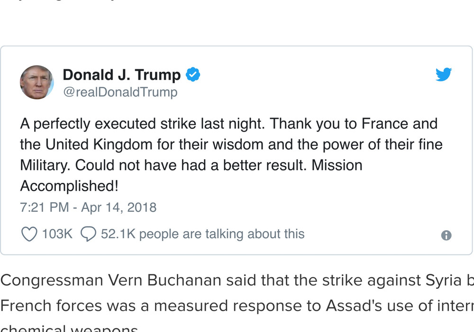Click the tweet info circle icon
474x332 pixels.
(x=446, y=235)
